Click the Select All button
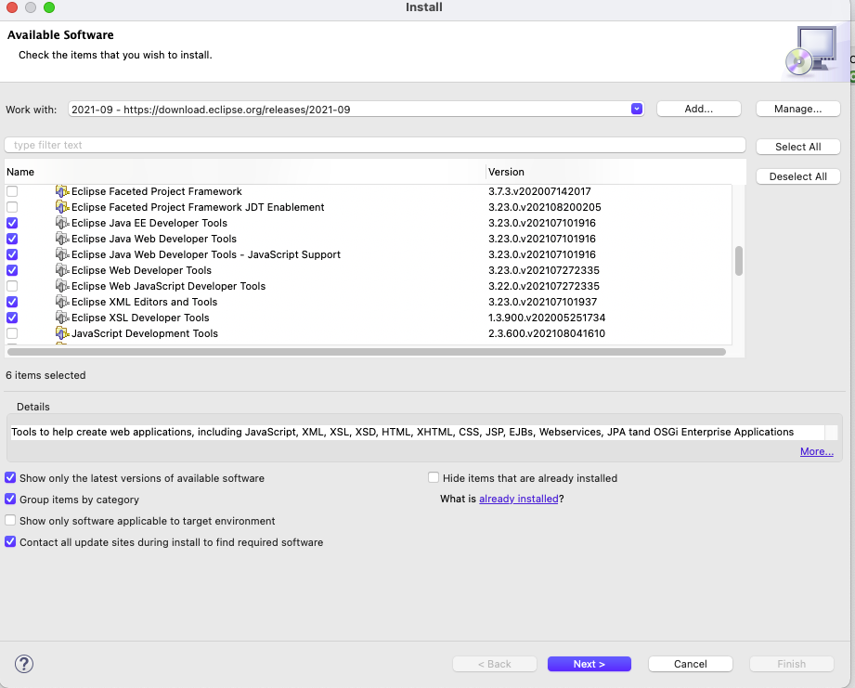 pyautogui.click(x=797, y=147)
